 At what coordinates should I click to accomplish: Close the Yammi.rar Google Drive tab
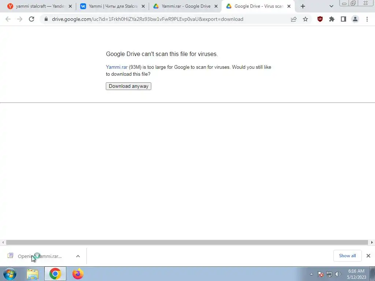coord(216,7)
